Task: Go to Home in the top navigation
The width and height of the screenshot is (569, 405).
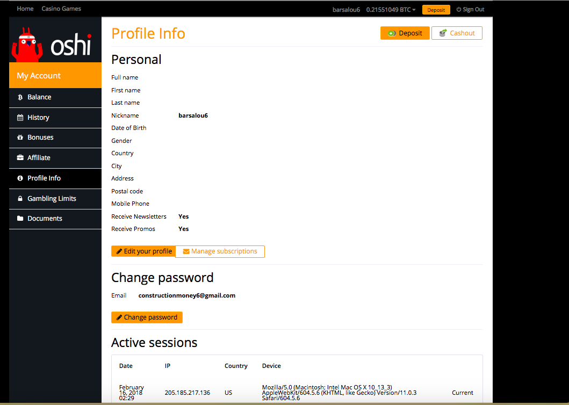Action: [25, 9]
